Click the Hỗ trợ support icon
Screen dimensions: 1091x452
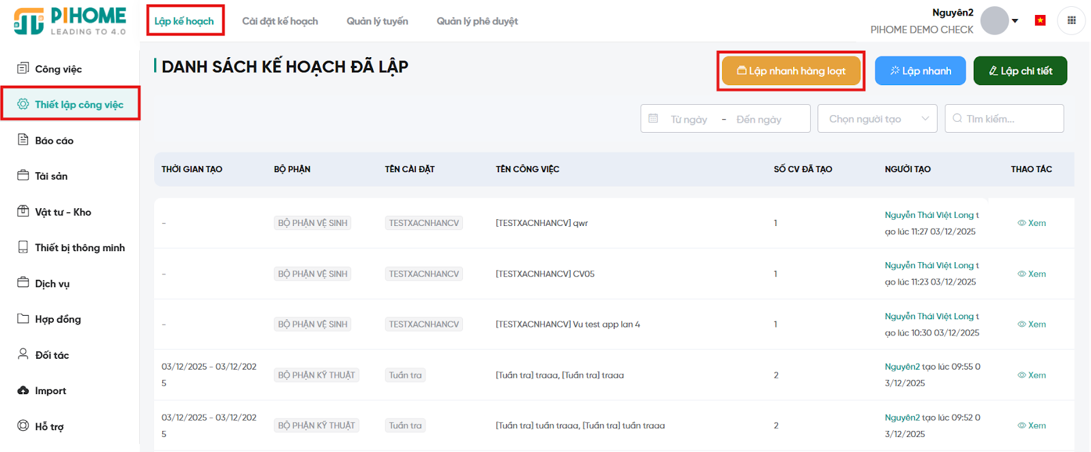[x=23, y=426]
